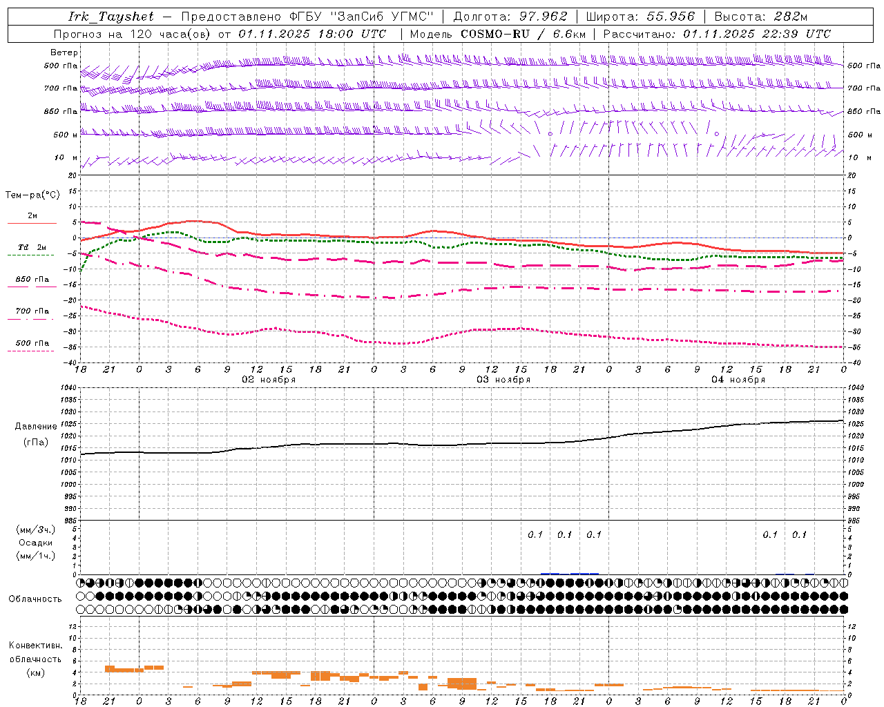Click the "(мм/1ч.)" precipitation unit label

tap(35, 556)
